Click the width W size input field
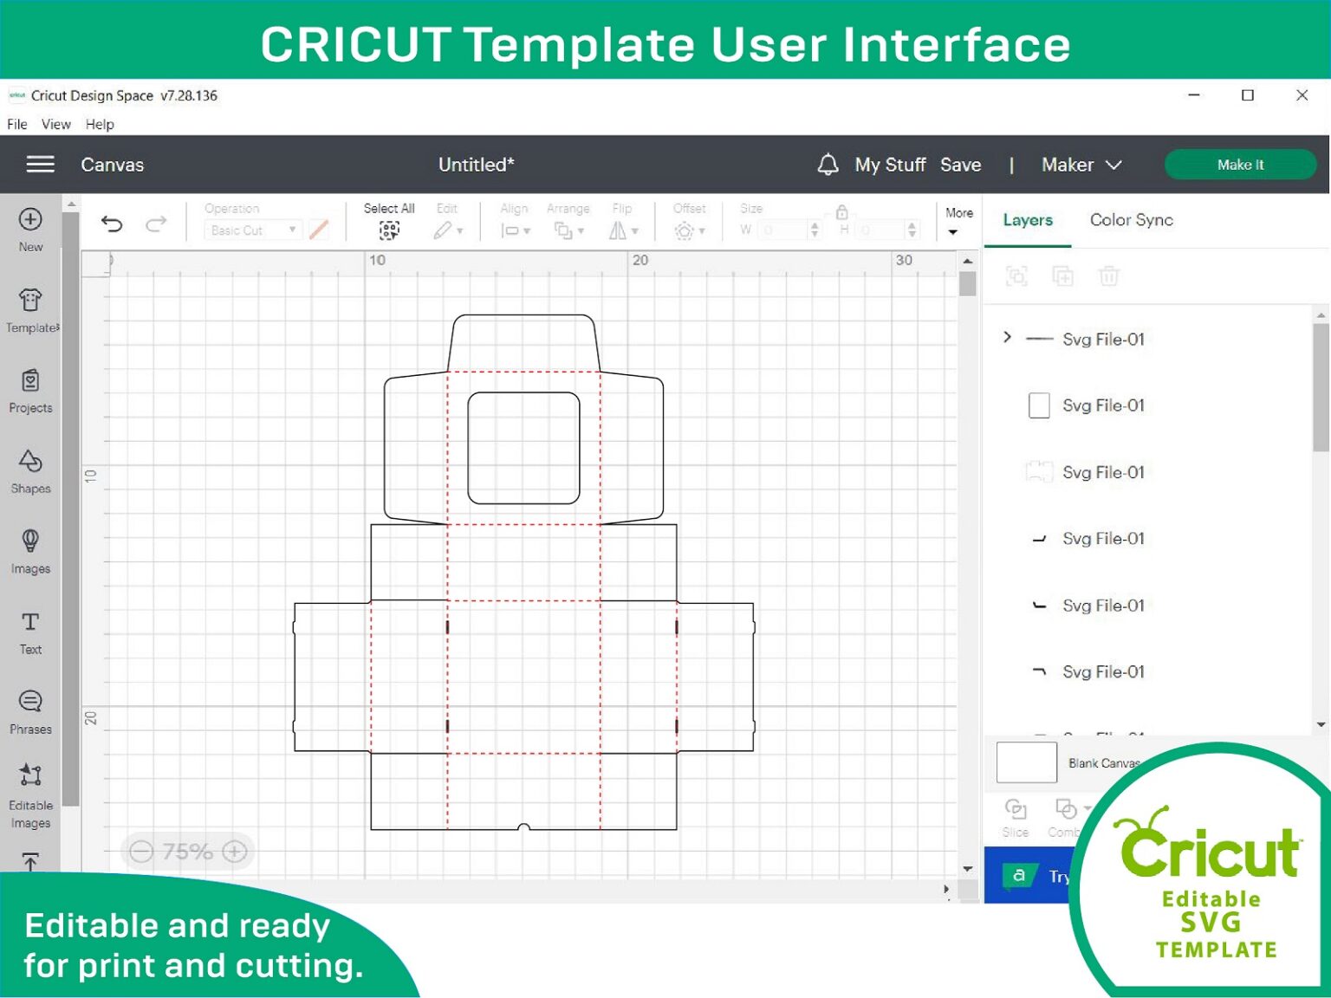This screenshot has height=998, width=1331. pyautogui.click(x=782, y=230)
